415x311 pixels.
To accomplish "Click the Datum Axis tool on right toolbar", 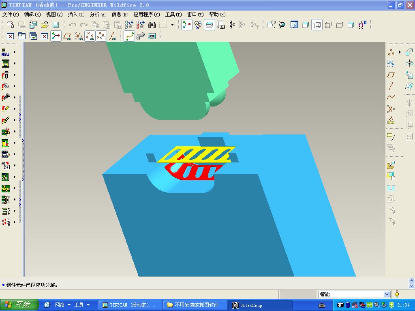I will [x=391, y=86].
